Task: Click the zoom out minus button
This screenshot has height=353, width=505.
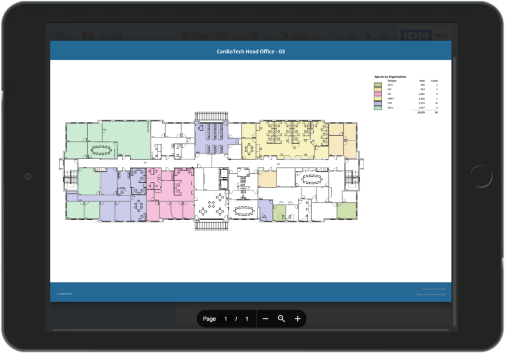Action: tap(265, 319)
